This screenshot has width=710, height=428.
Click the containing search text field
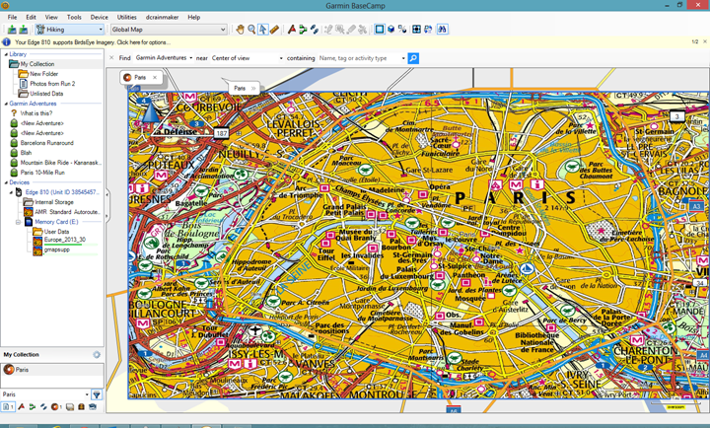coord(359,58)
